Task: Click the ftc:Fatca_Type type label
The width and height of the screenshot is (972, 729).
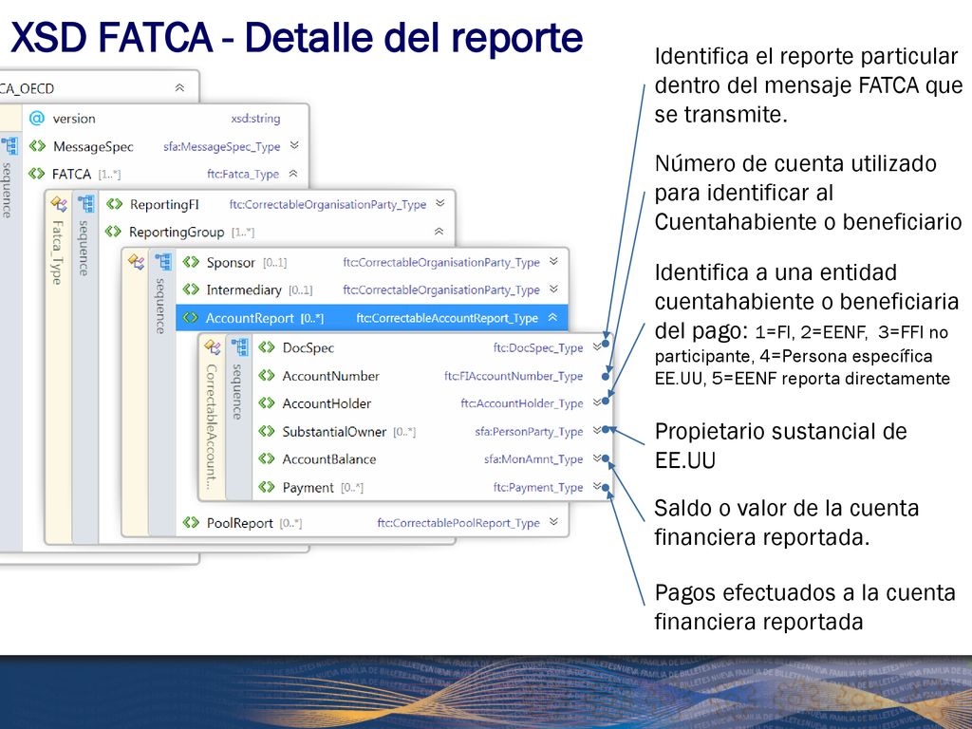Action: pos(243,175)
